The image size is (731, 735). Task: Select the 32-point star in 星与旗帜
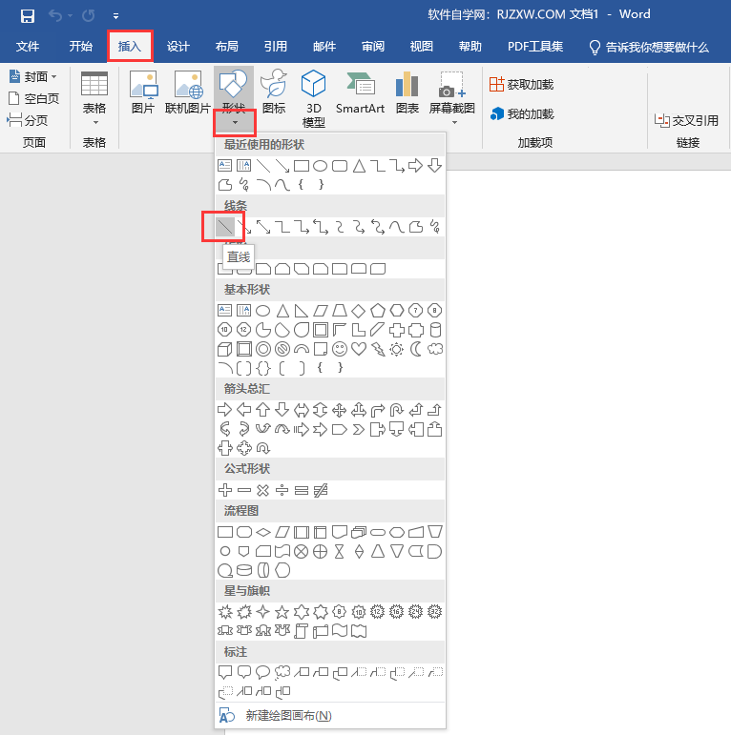435,612
